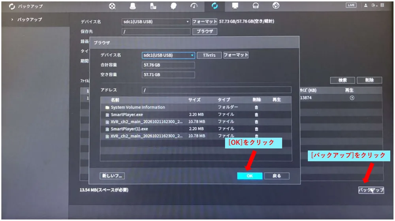
Task: Open the playback film-reel icon in top bar
Action: pos(112,6)
